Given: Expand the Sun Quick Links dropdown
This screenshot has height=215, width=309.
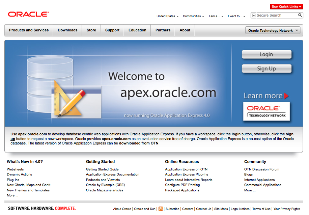Looking at the screenshot, I should click(286, 6).
